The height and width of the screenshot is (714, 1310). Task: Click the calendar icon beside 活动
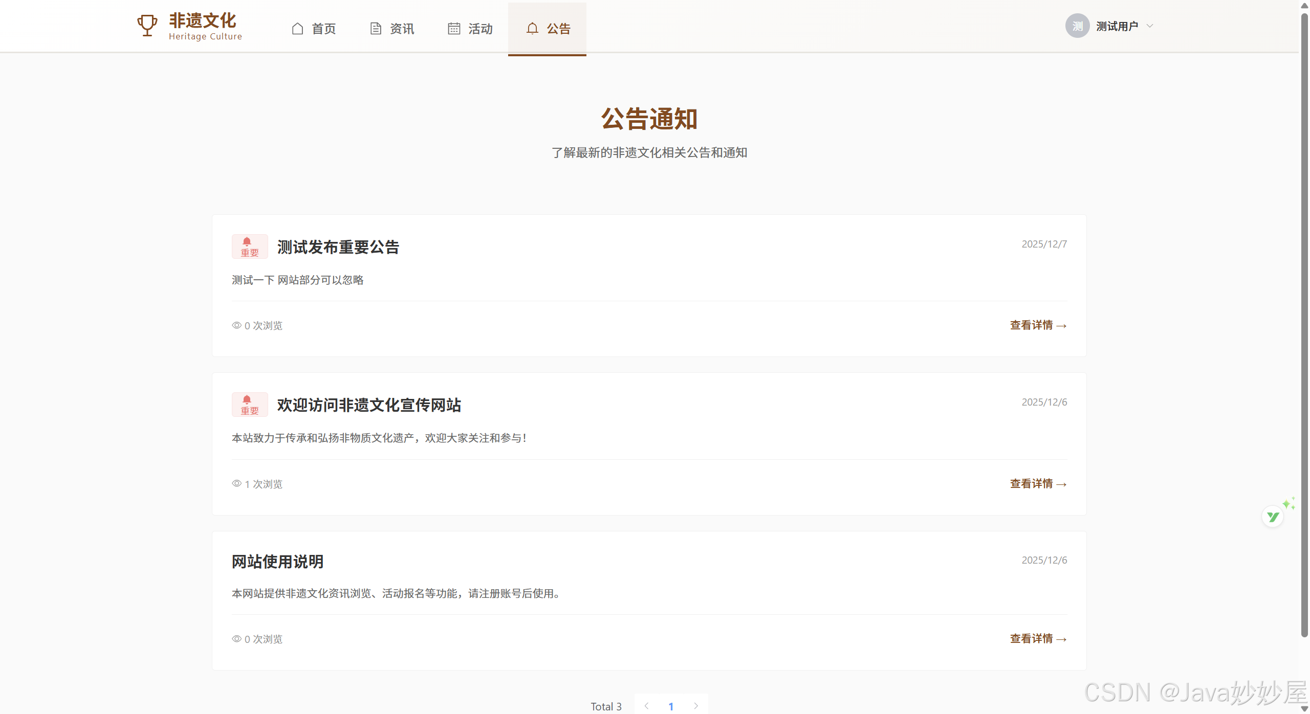coord(454,29)
